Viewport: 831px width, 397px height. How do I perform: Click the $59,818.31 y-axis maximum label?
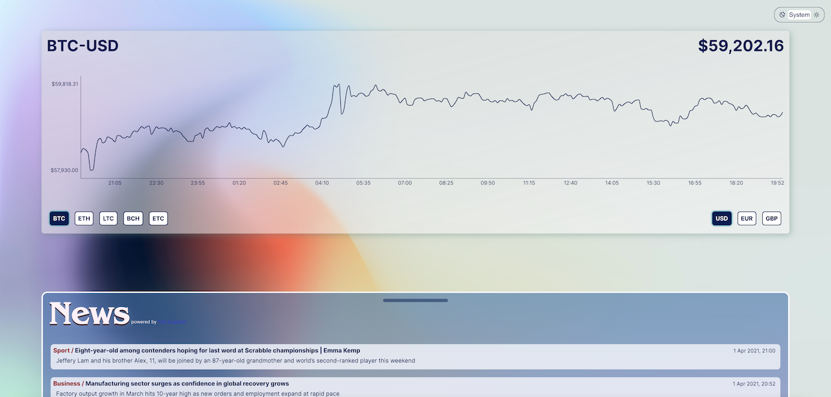click(65, 84)
